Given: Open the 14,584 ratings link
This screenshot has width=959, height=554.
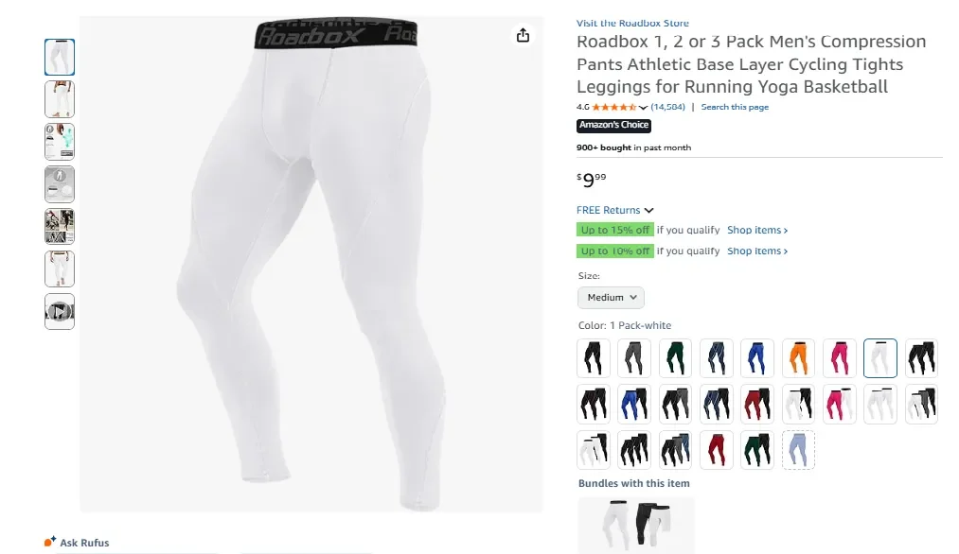Looking at the screenshot, I should click(667, 107).
